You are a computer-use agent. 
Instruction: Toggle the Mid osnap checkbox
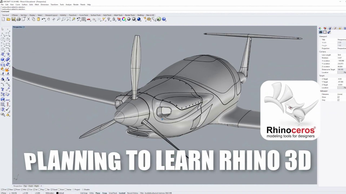pos(22,190)
